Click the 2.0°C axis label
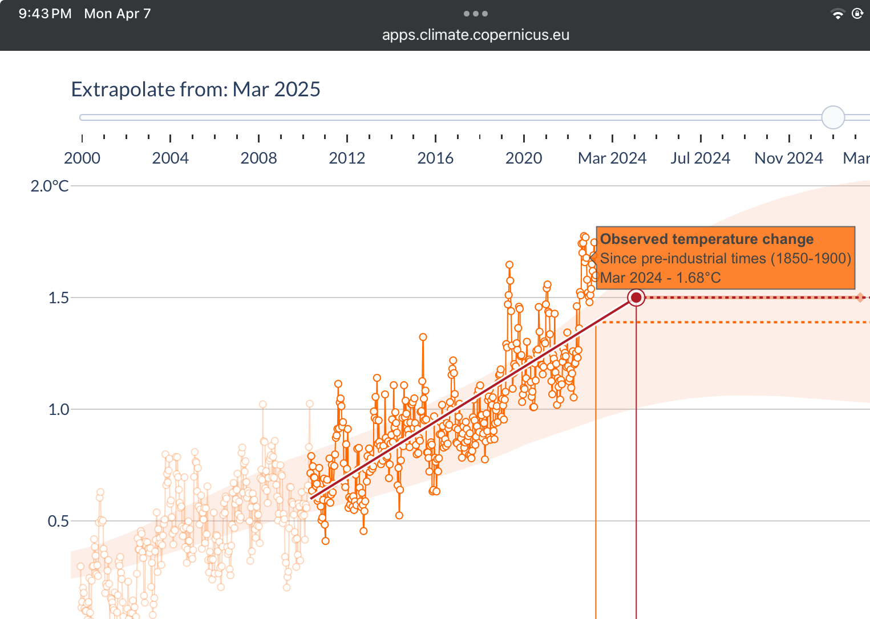The height and width of the screenshot is (619, 870). (x=50, y=186)
